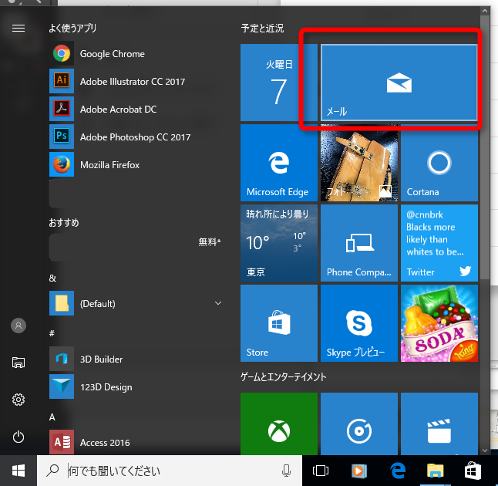498x486 pixels.
Task: Launch Adobe Illustrator CC 2017
Action: [x=136, y=81]
